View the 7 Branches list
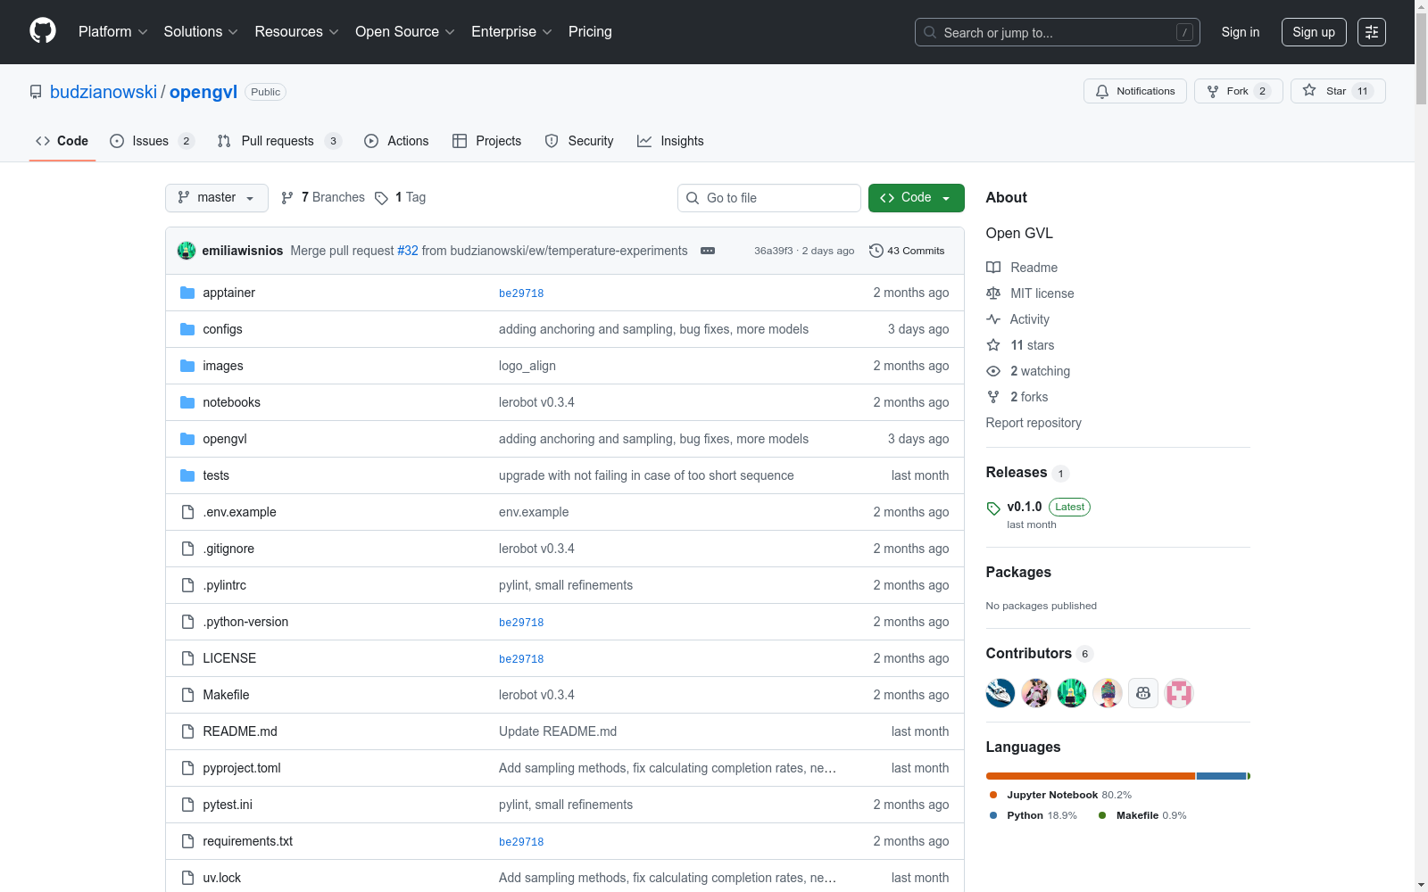 coord(323,197)
